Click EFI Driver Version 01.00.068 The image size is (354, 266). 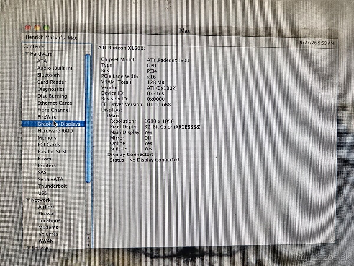pos(159,105)
